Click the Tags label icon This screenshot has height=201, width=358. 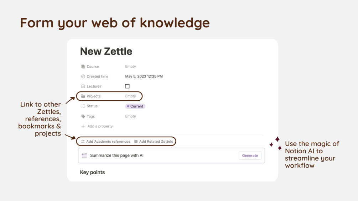tap(83, 116)
